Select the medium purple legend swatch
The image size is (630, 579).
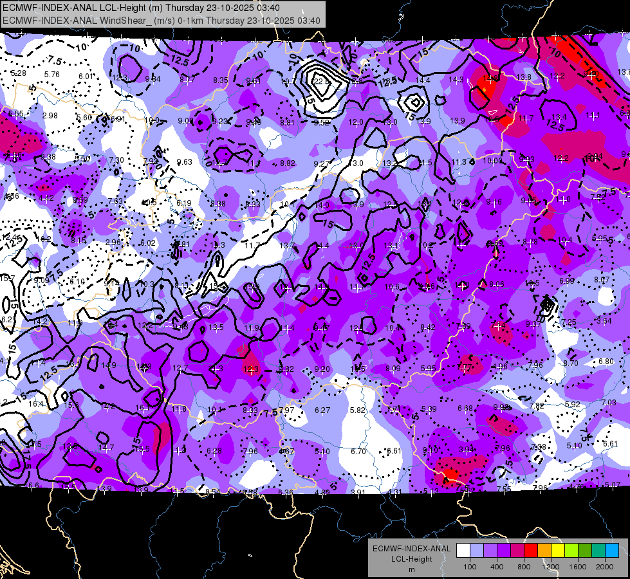[490, 550]
